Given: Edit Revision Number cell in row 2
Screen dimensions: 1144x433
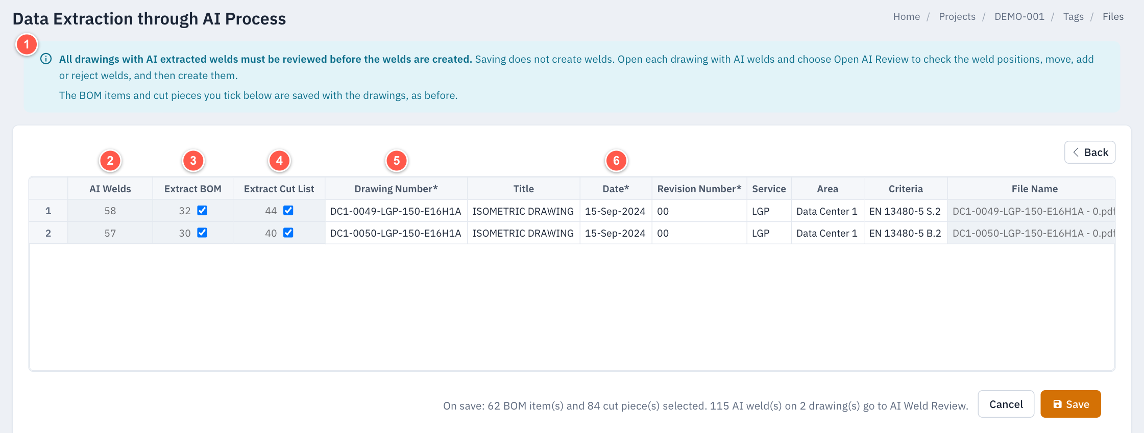Looking at the screenshot, I should (699, 233).
